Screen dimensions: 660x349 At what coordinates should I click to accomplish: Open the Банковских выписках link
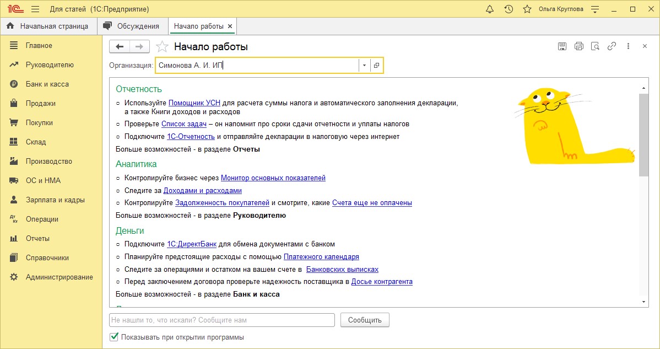[x=342, y=270]
